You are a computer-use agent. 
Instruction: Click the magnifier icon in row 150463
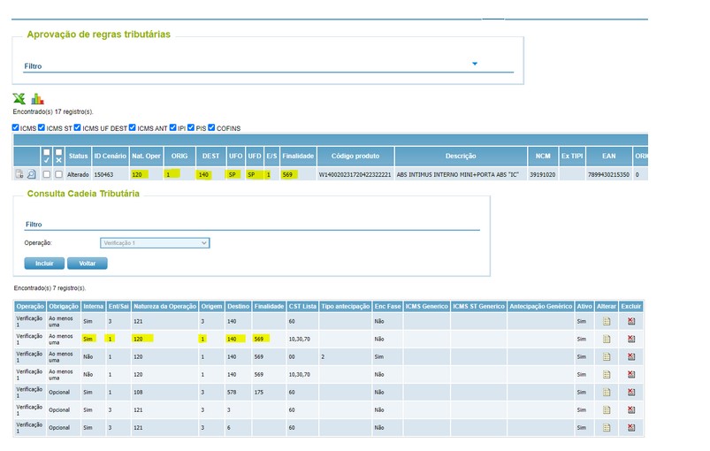[31, 174]
